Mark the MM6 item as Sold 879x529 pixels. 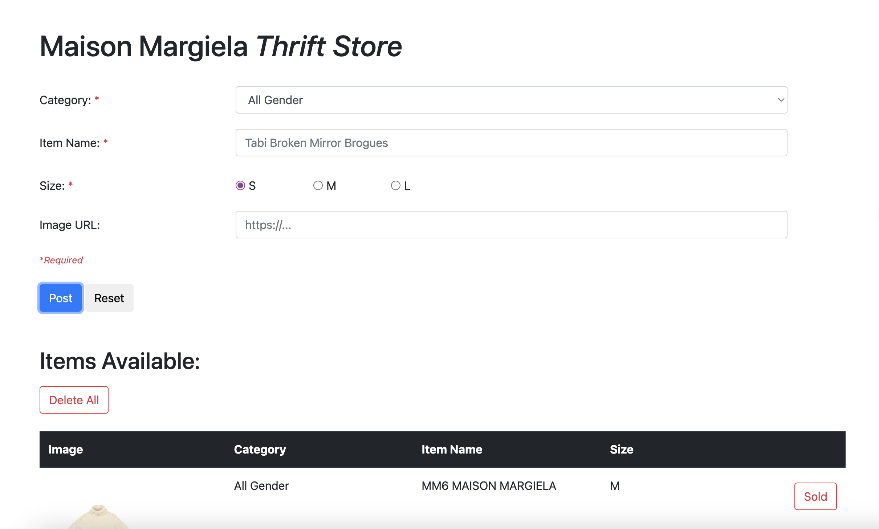[x=815, y=496]
